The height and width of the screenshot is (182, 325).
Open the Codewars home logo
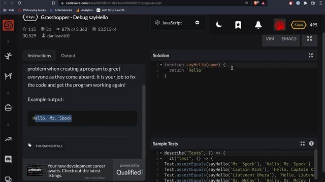coord(8,25)
